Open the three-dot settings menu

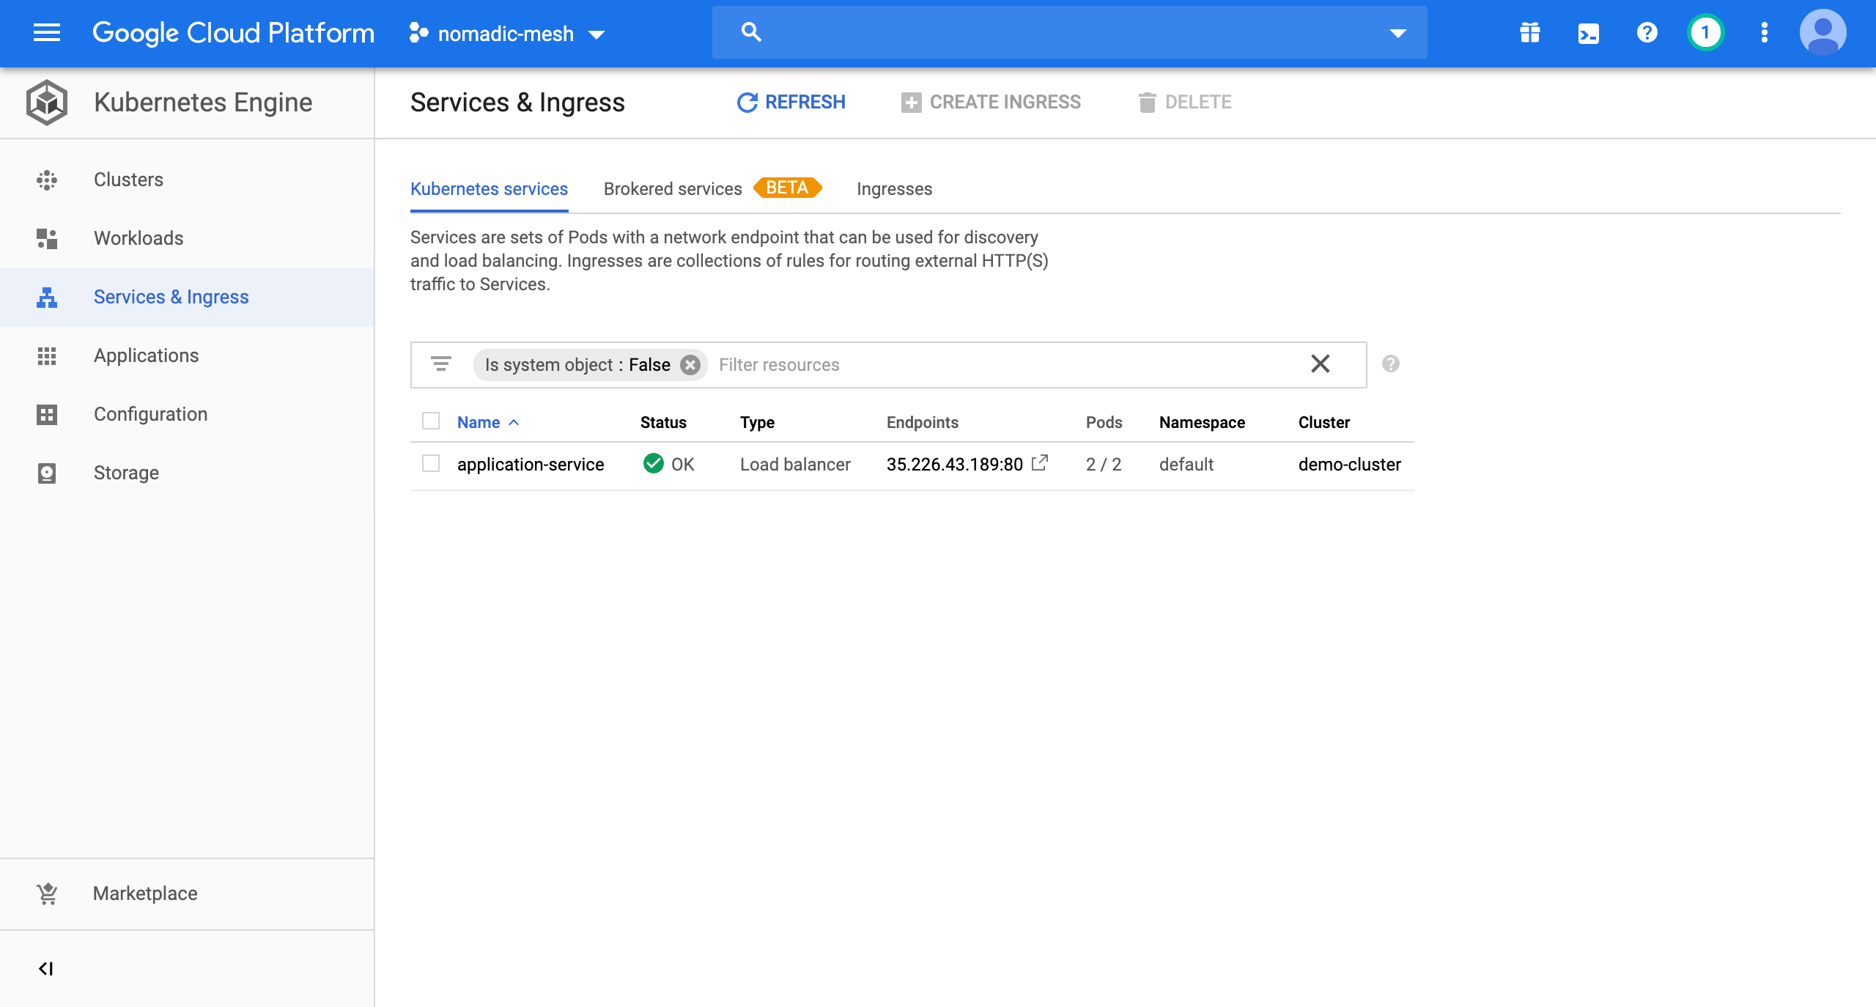[1764, 33]
